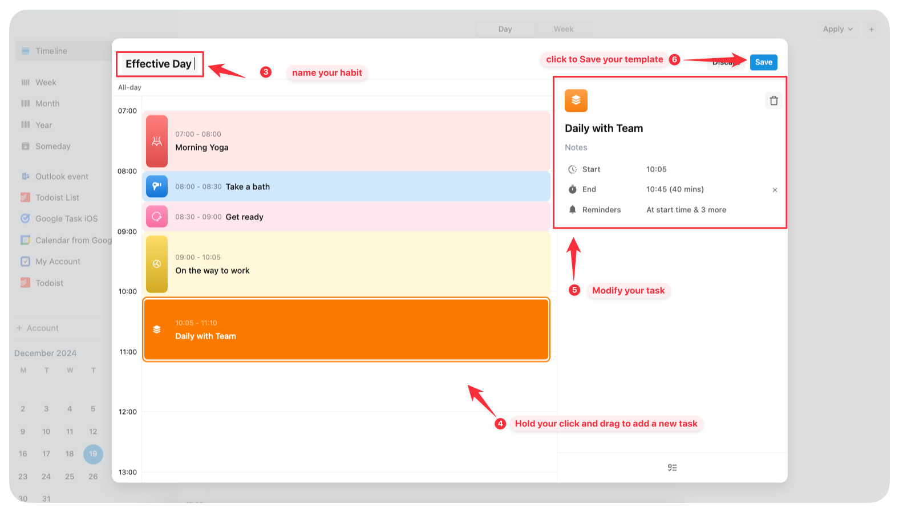Click the trash icon to delete task
The image size is (899, 512).
tap(774, 101)
